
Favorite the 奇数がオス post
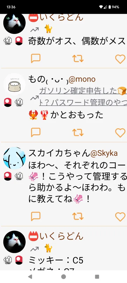click(x=120, y=59)
